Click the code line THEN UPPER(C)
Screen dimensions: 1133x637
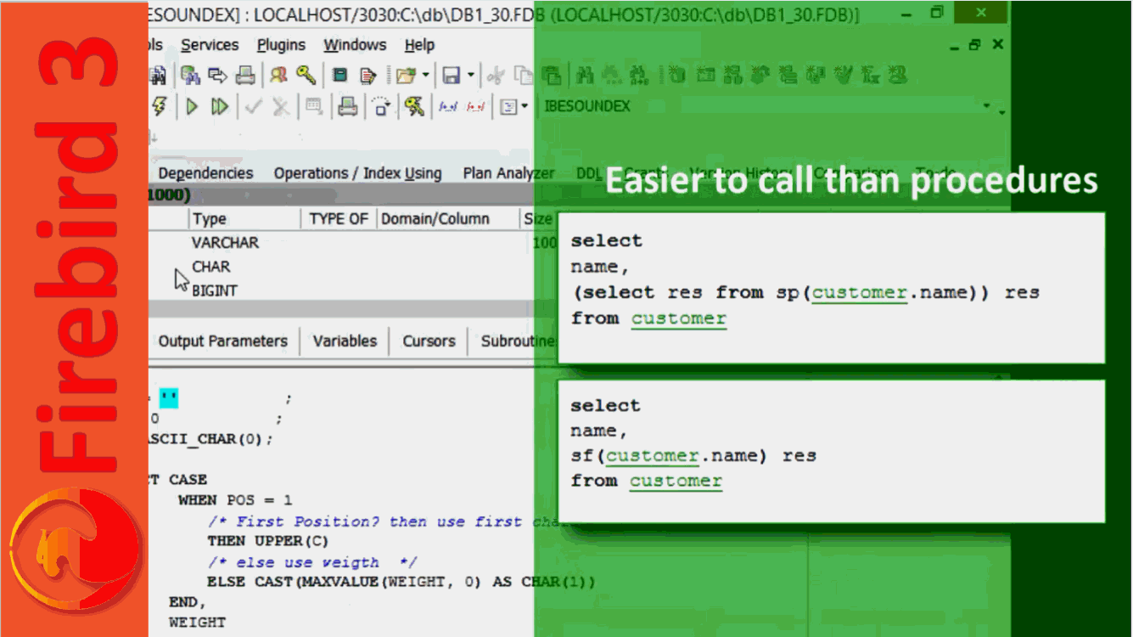tap(267, 541)
